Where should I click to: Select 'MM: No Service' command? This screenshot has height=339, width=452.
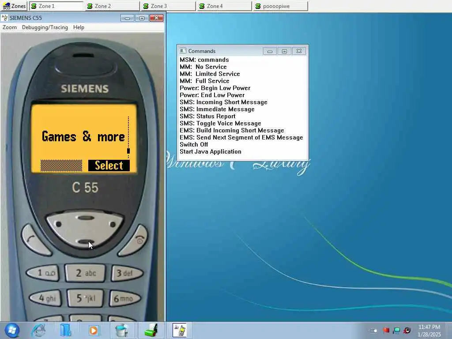(203, 67)
